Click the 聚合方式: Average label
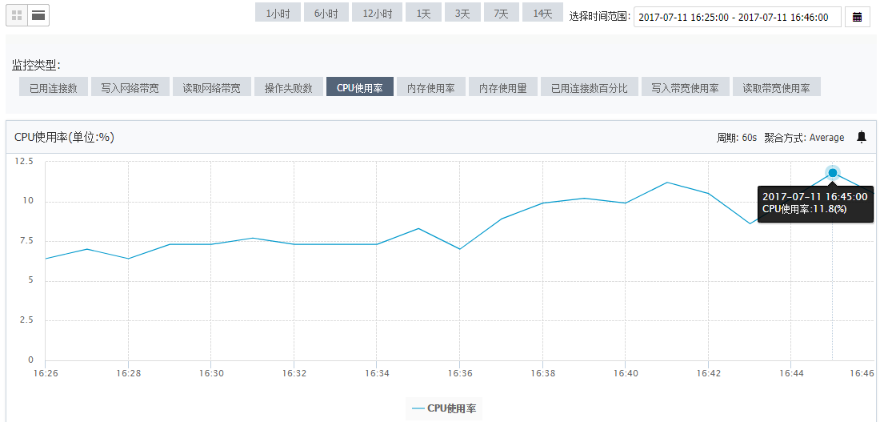 [804, 137]
